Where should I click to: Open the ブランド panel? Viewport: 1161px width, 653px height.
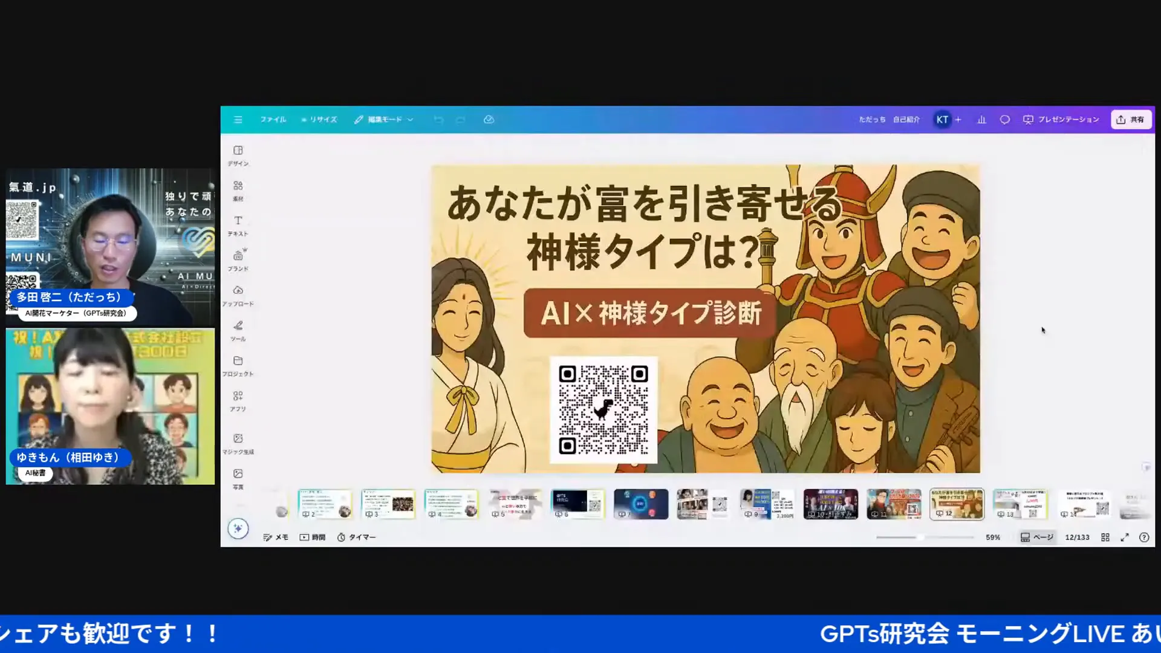238,261
